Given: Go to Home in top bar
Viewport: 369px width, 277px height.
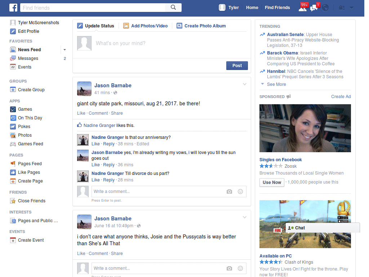Looking at the screenshot, I should pyautogui.click(x=252, y=8).
